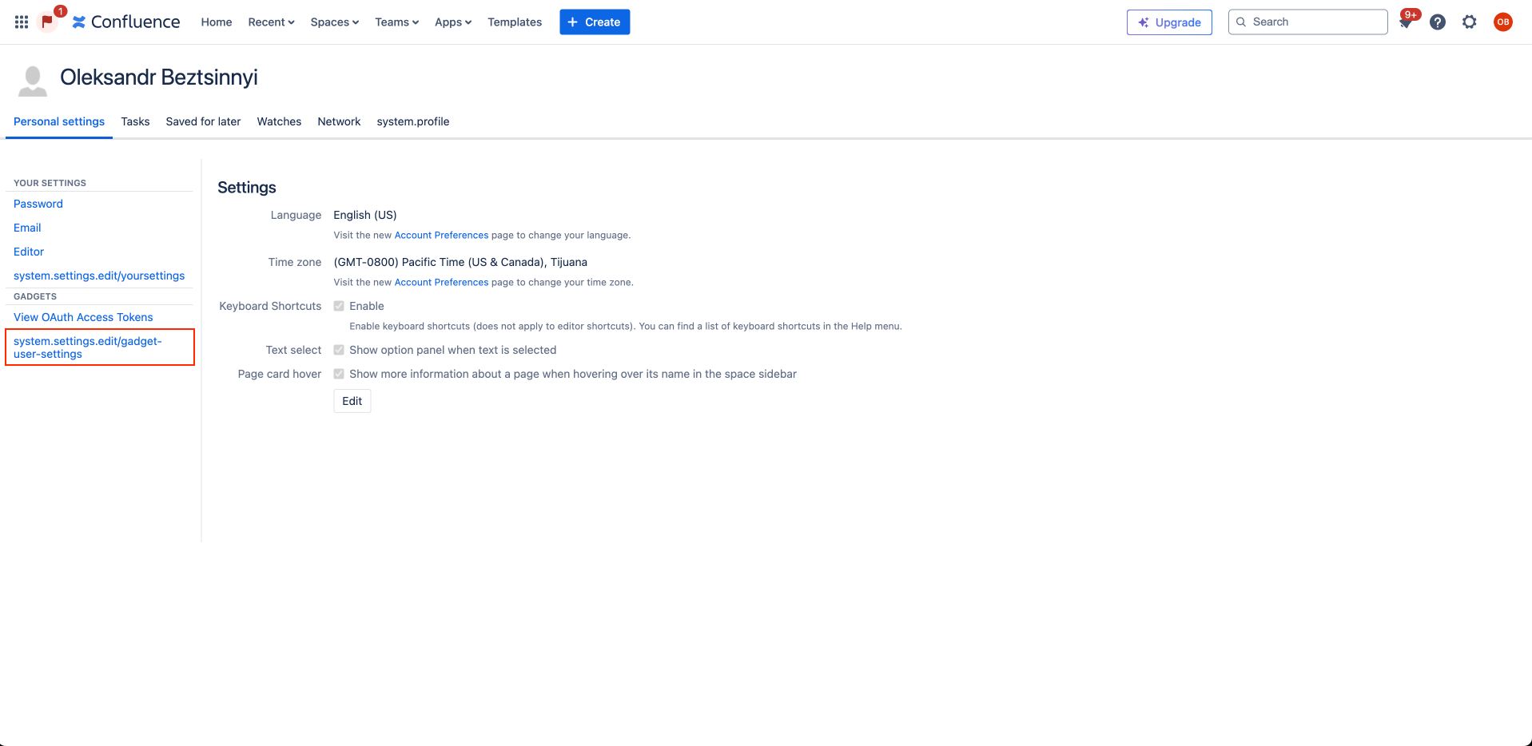Expand the Apps dropdown menu
Viewport: 1532px width, 746px height.
pyautogui.click(x=453, y=22)
